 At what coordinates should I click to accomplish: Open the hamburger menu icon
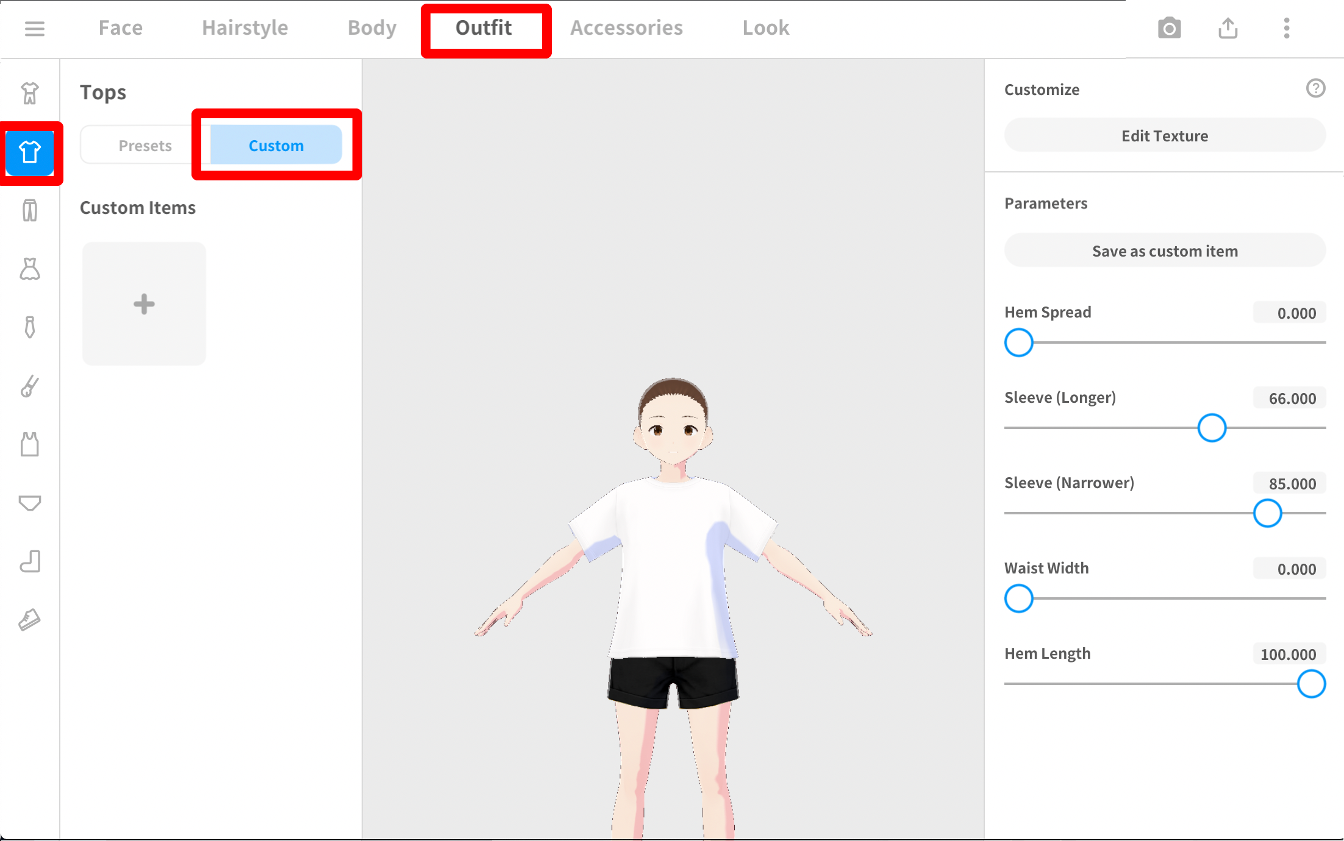[x=35, y=28]
